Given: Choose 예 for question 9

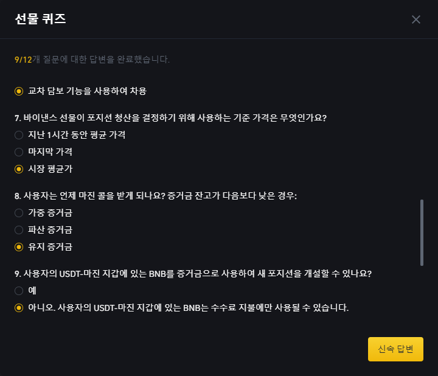Looking at the screenshot, I should (x=26, y=291).
